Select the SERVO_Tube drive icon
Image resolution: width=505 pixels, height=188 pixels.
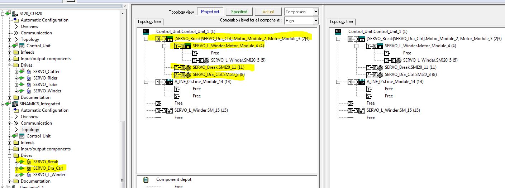point(28,85)
